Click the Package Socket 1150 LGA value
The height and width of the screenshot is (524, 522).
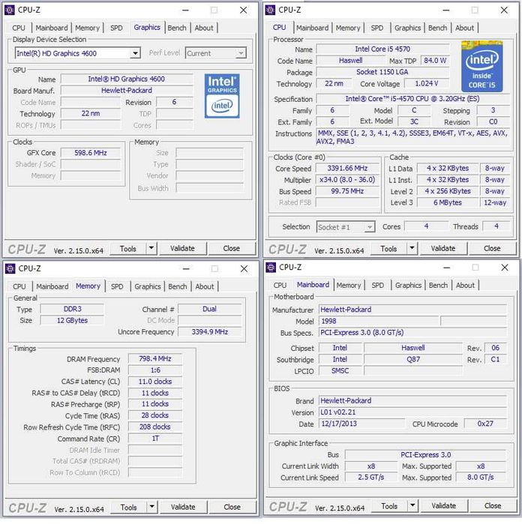(382, 72)
